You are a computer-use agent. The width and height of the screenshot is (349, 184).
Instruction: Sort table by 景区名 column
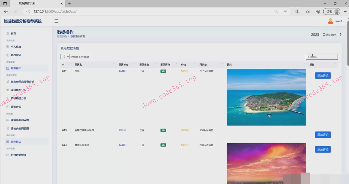[x=78, y=65]
